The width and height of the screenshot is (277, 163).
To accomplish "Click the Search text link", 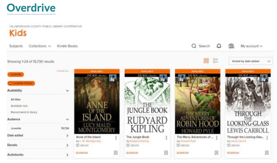I will [x=204, y=46].
